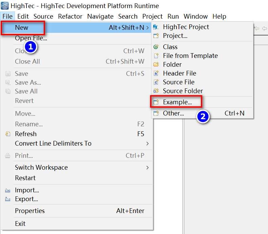Select Source Folder entry
Viewport: 268px width, 234px height.
pyautogui.click(x=202, y=91)
